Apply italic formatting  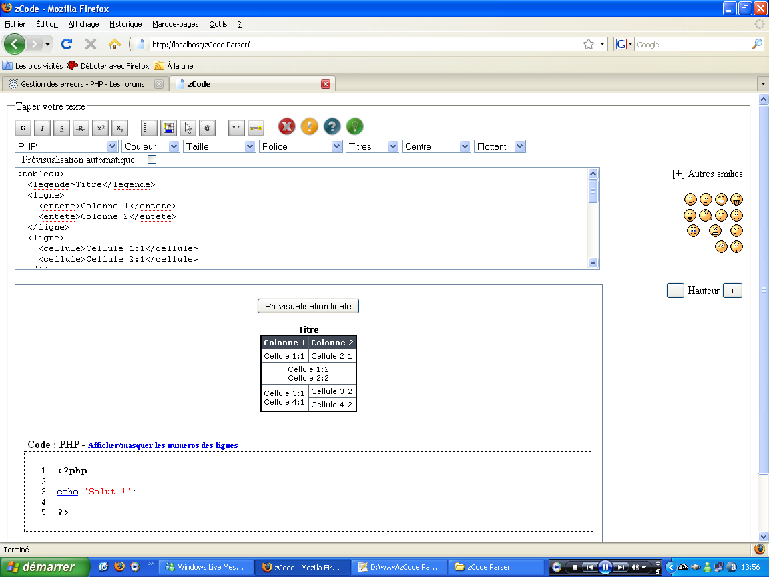click(x=41, y=128)
